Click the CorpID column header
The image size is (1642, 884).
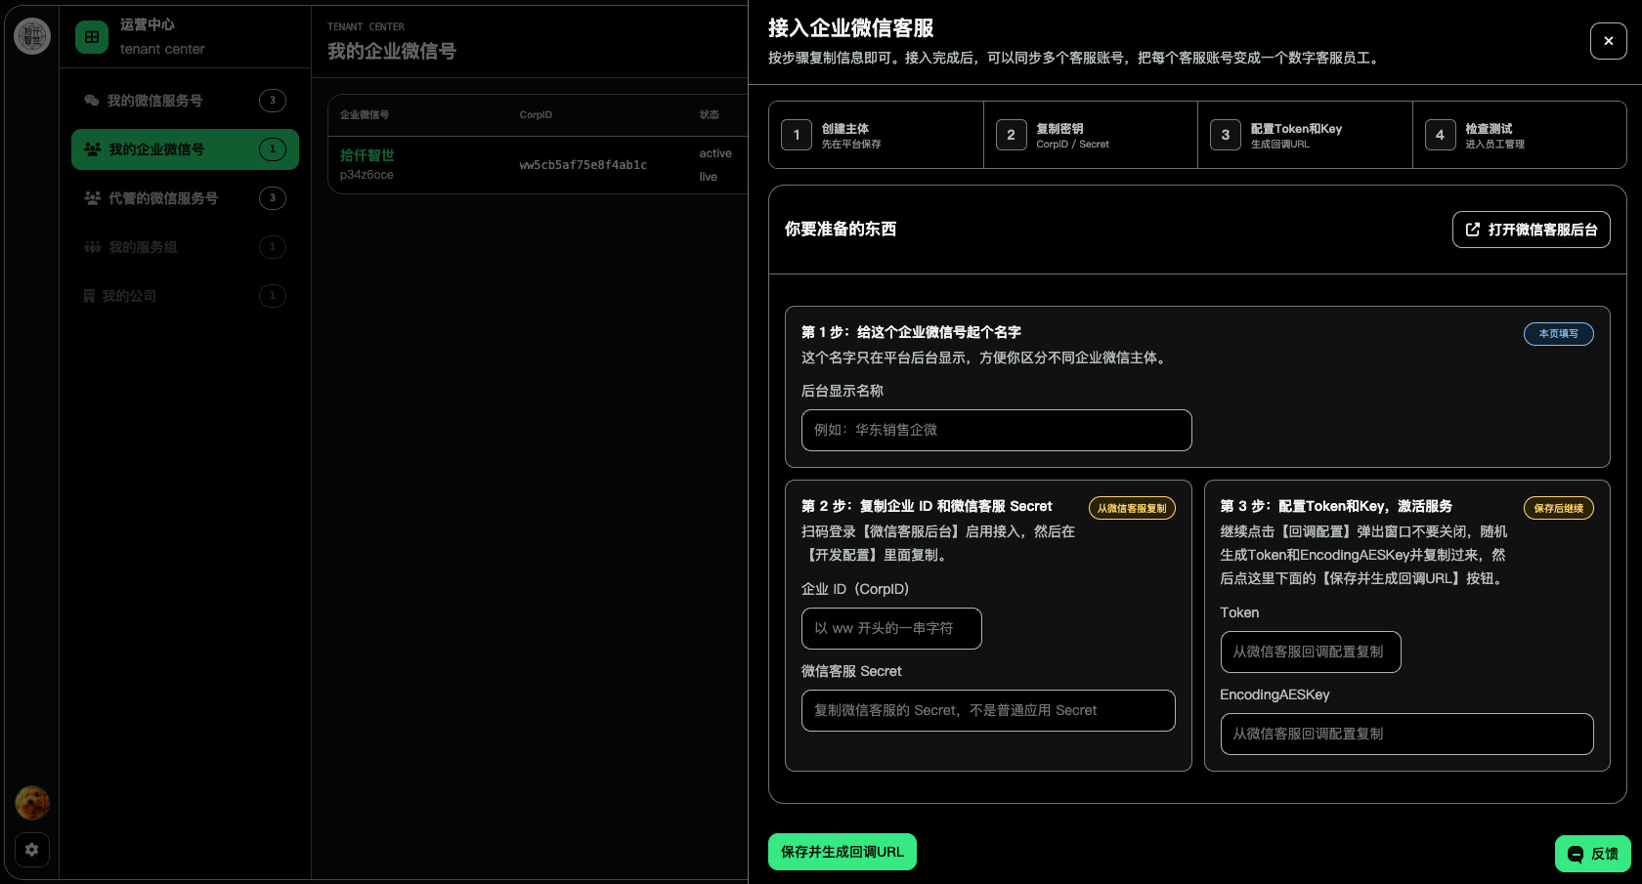point(536,114)
